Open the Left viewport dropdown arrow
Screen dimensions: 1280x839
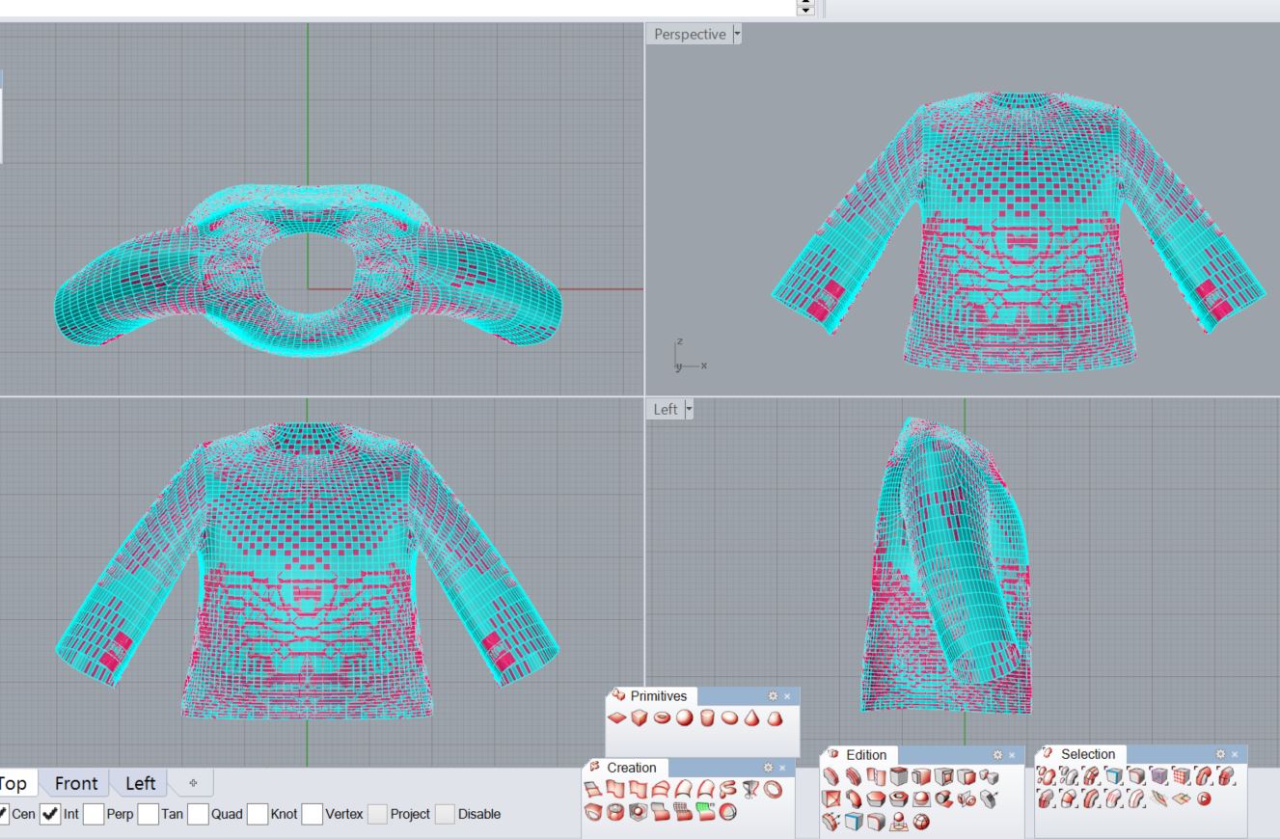(689, 410)
